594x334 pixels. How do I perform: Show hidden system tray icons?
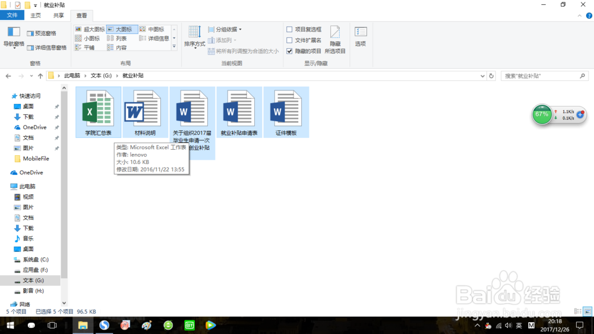478,325
